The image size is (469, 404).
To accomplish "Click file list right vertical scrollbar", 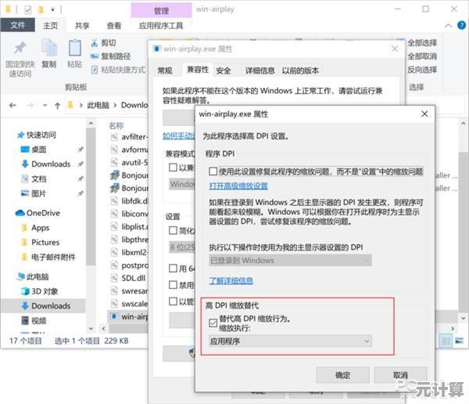I will 463,231.
